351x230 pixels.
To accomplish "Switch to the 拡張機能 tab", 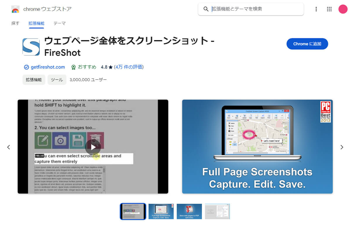I will pos(37,23).
